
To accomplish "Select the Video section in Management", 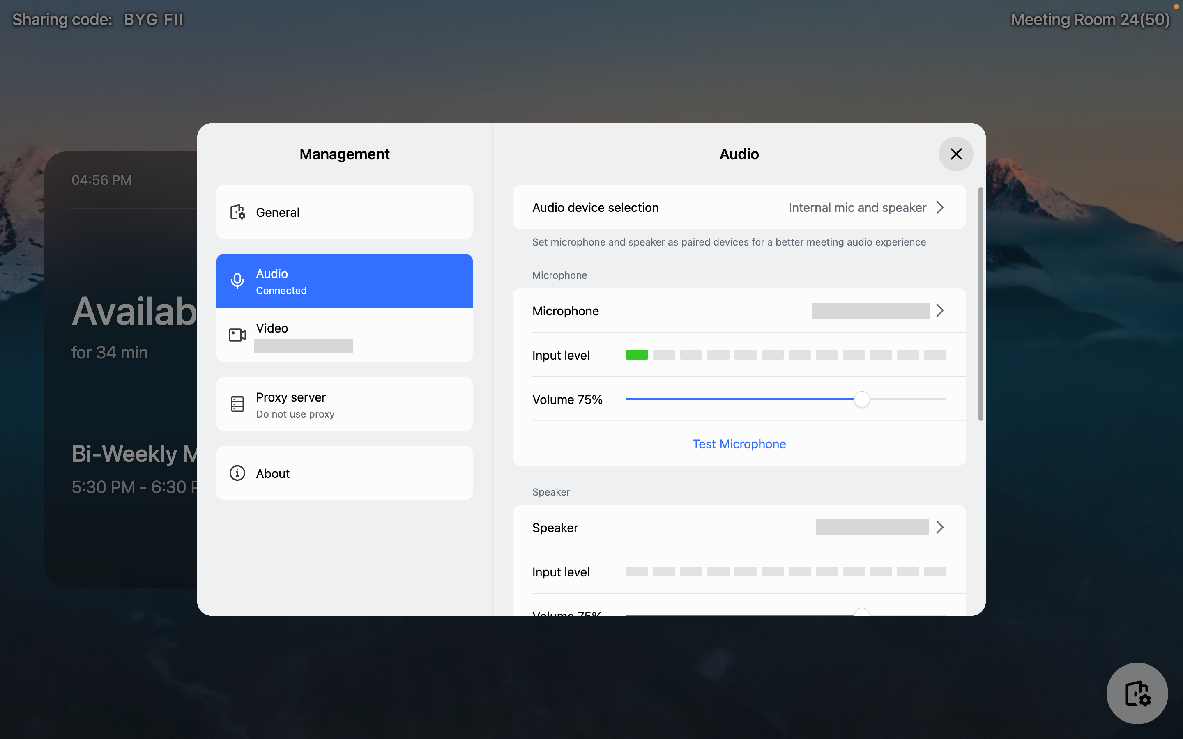I will click(x=344, y=335).
